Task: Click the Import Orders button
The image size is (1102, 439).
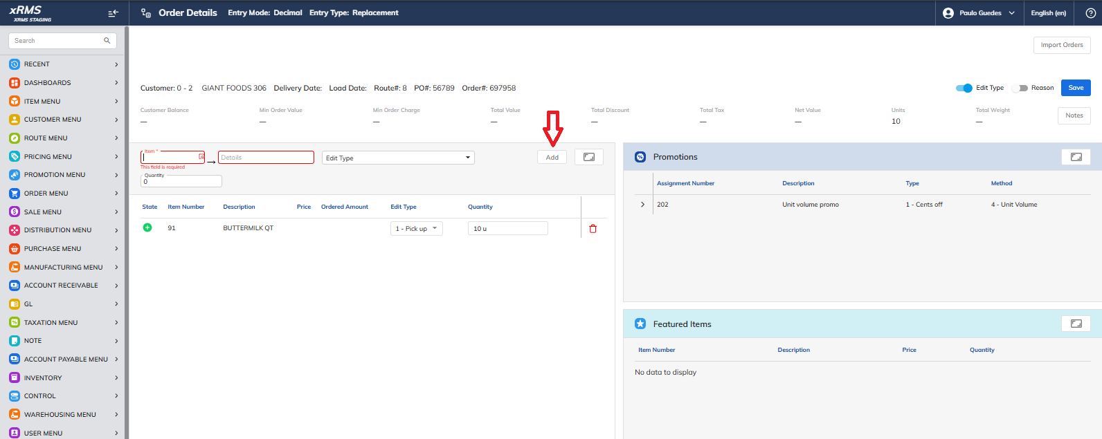Action: click(x=1062, y=45)
